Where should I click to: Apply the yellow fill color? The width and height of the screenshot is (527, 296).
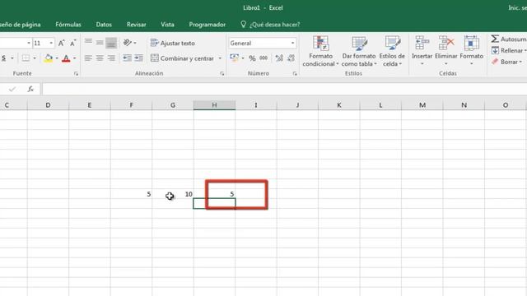[x=49, y=58]
